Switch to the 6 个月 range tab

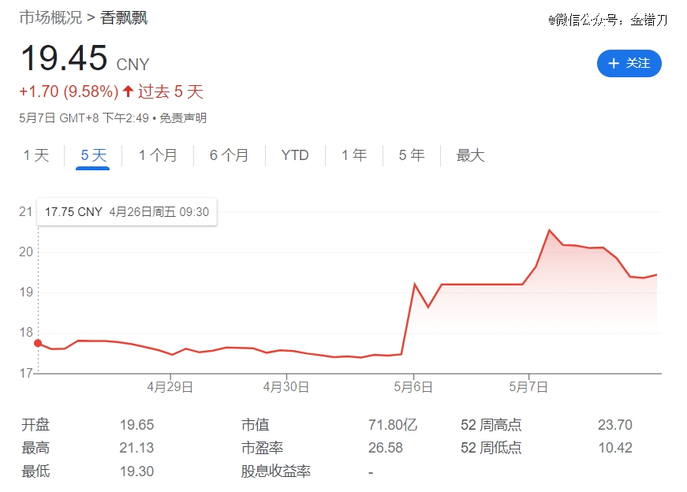(x=230, y=155)
